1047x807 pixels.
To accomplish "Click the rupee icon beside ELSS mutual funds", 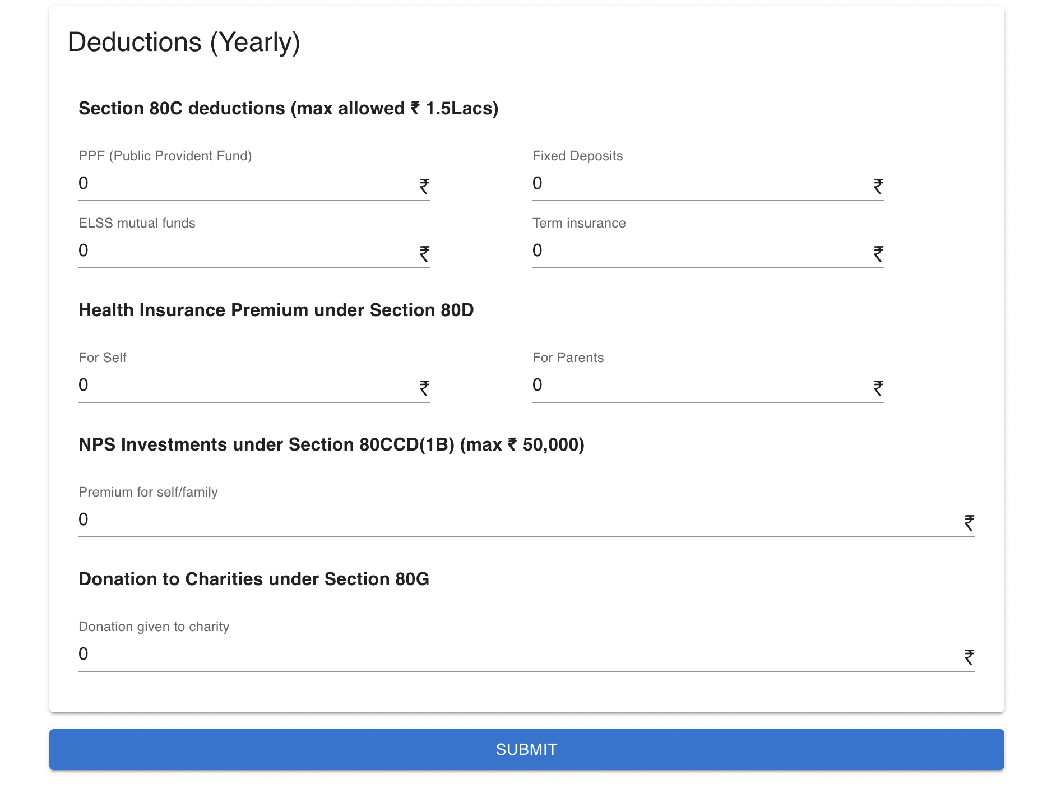I will click(x=424, y=253).
